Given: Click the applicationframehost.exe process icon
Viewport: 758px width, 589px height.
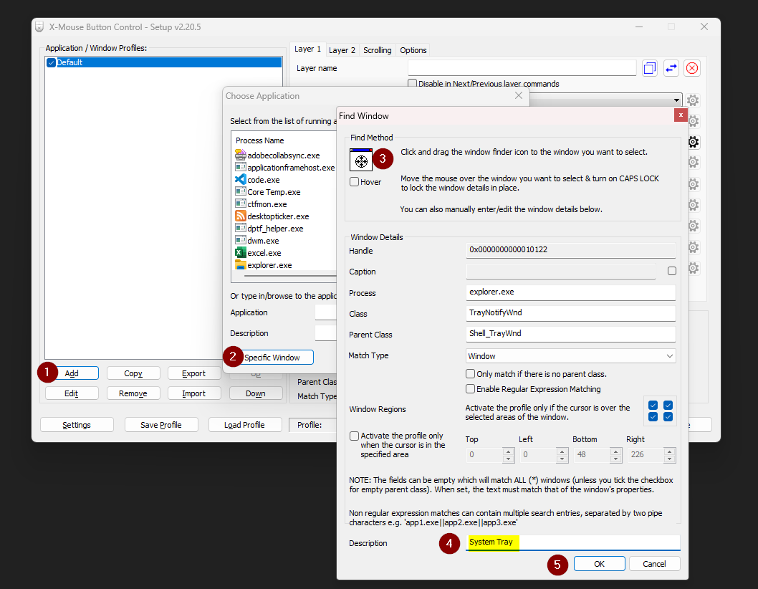Looking at the screenshot, I should pyautogui.click(x=240, y=167).
